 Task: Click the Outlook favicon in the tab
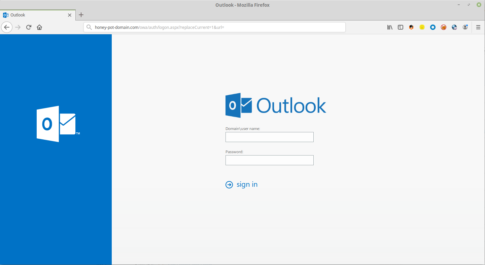click(x=6, y=15)
